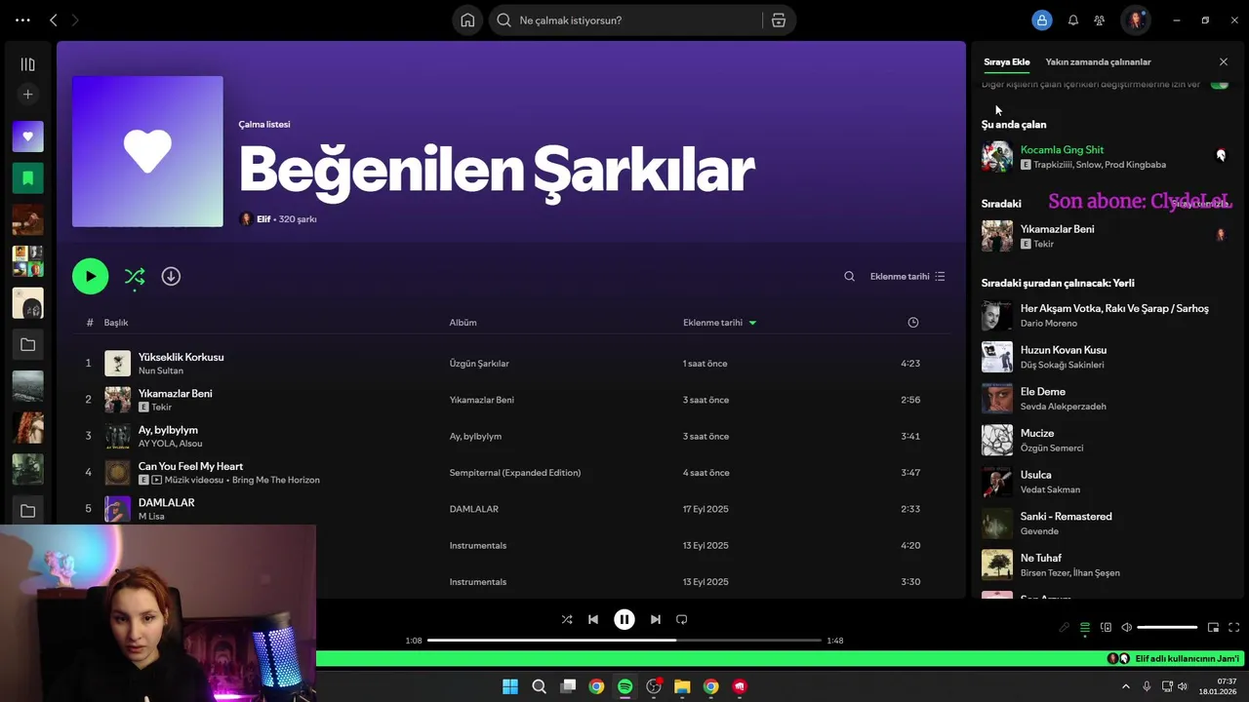Click the plus create button in sidebar
Viewport: 1249px width, 702px height.
27,95
